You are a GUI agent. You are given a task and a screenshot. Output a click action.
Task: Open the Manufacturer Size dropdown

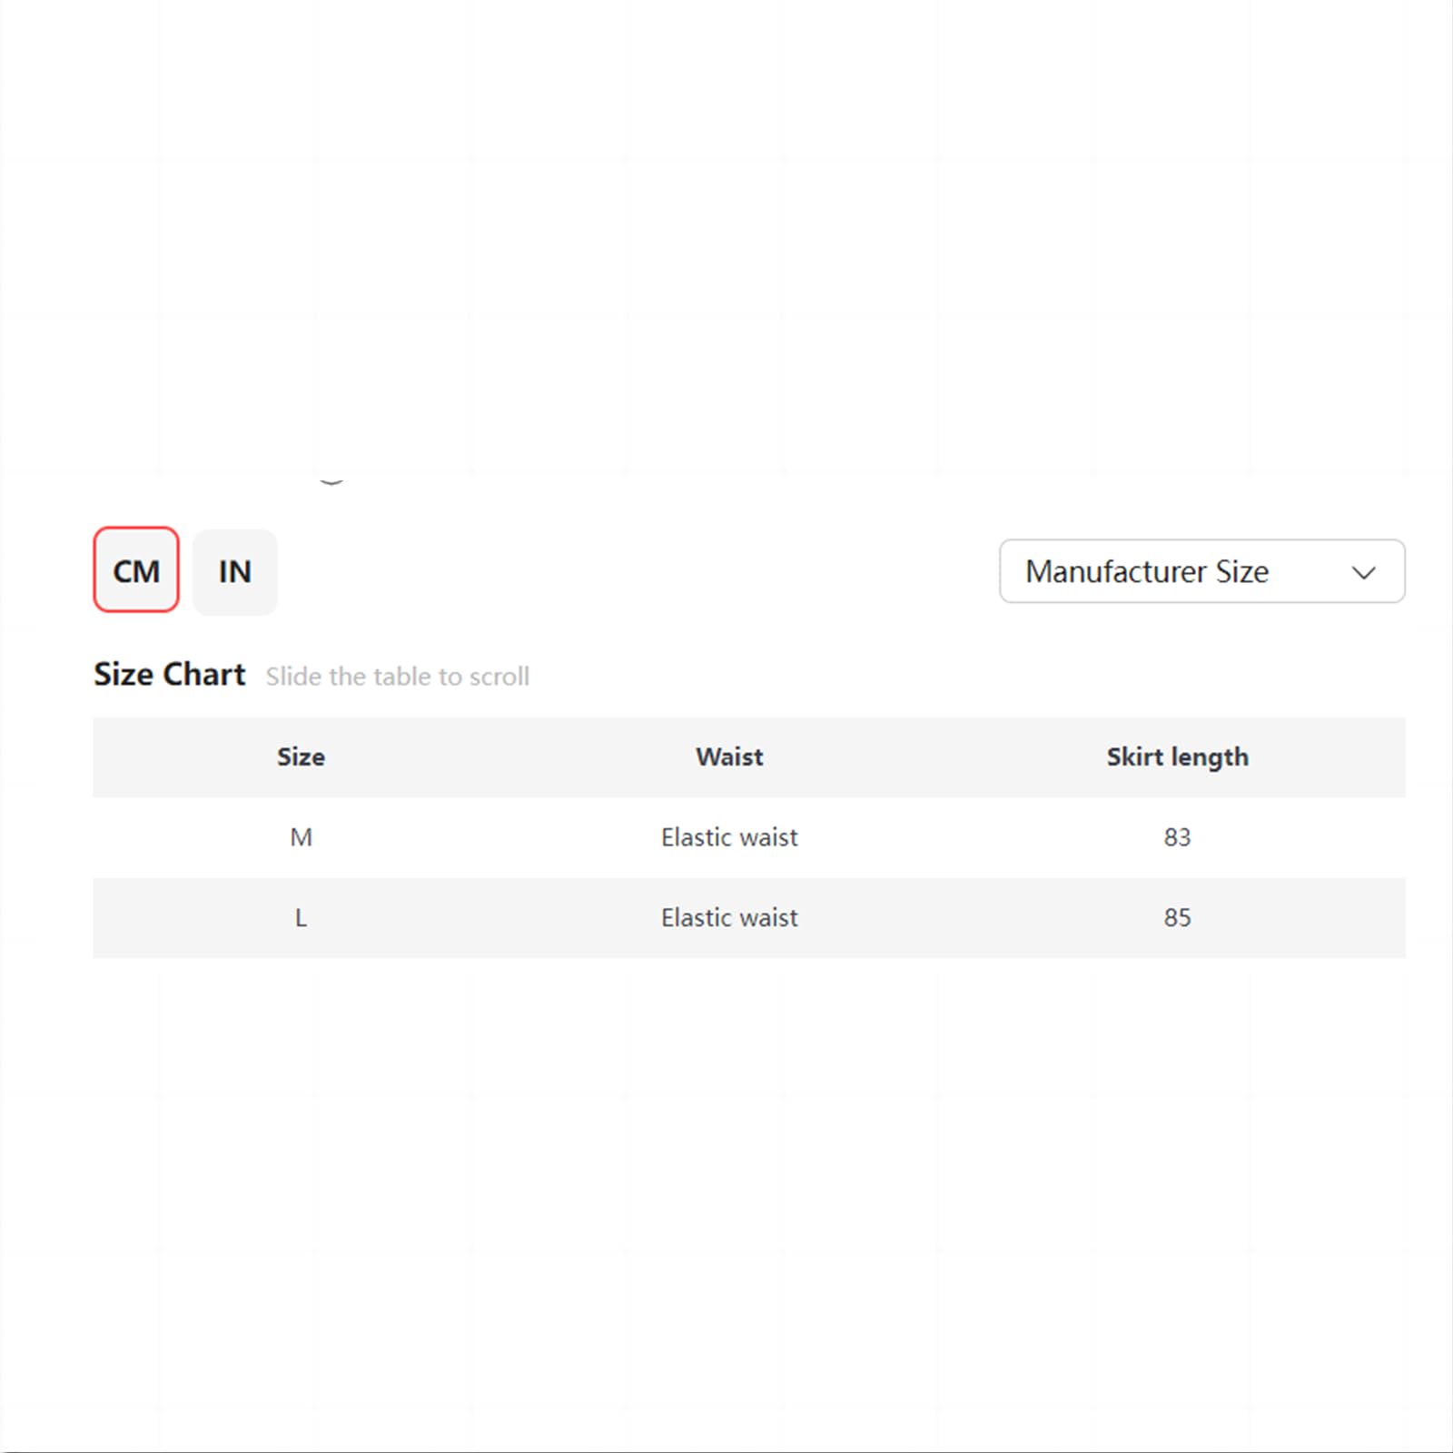[x=1201, y=571]
